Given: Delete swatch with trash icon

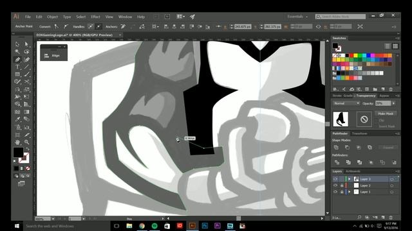Looking at the screenshot, I should click(x=391, y=89).
